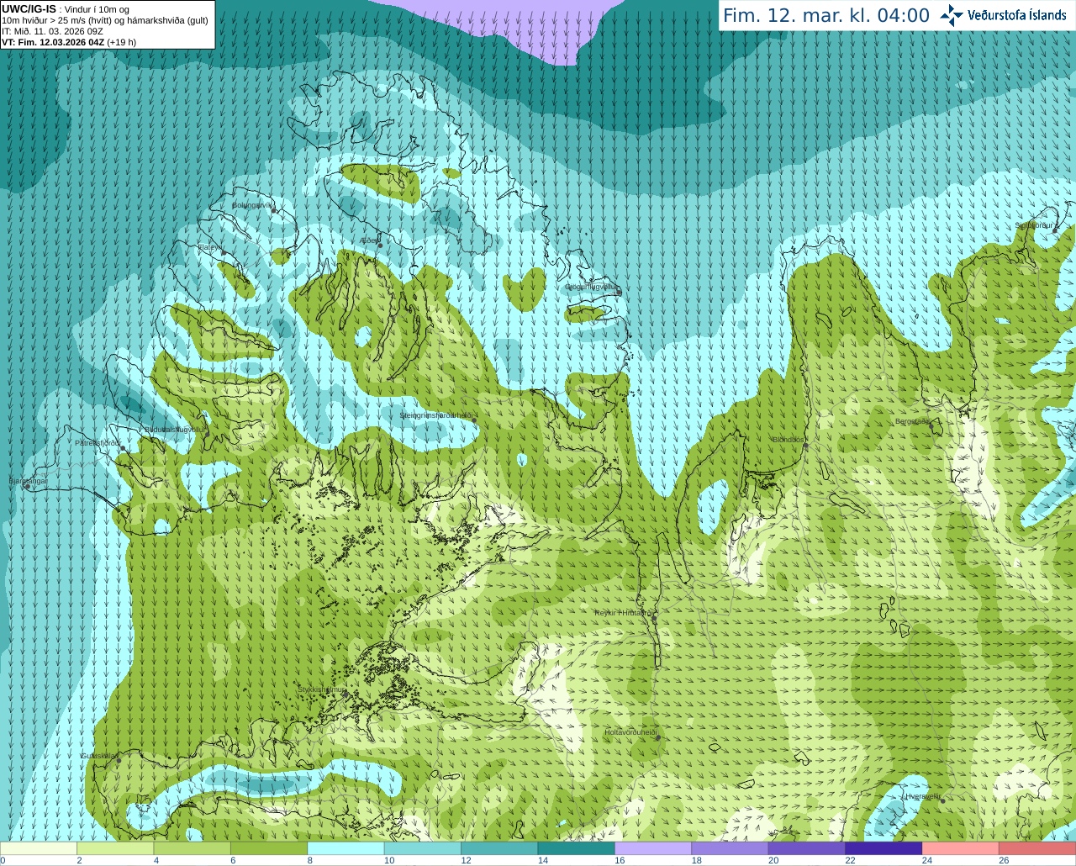Click the legend scale value 26
Screen dimensions: 1076x866
1004,861
